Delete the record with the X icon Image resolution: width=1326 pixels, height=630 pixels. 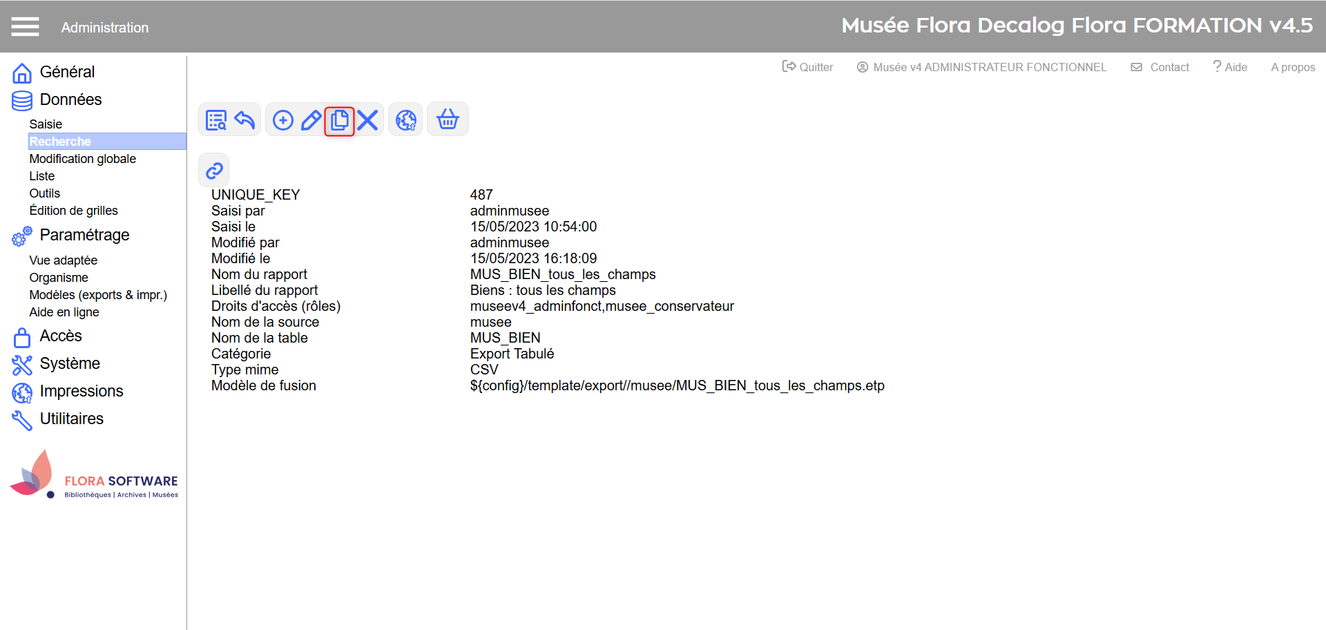point(367,120)
